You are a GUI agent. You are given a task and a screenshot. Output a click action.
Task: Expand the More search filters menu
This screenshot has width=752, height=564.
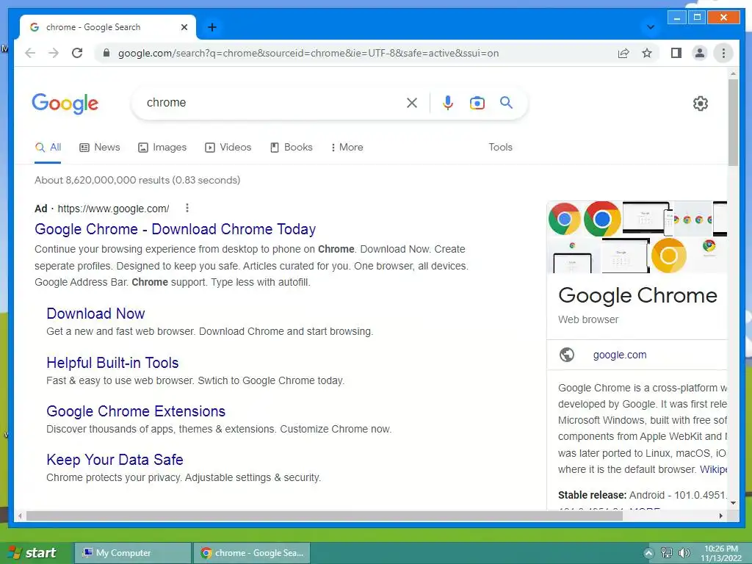coord(347,147)
